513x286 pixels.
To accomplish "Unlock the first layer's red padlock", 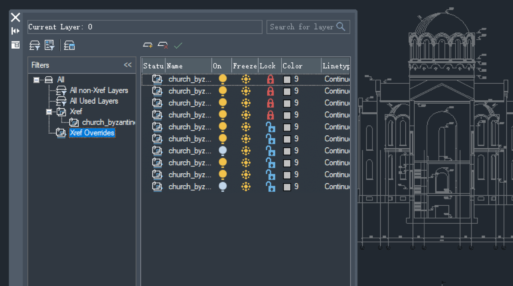I will point(270,79).
